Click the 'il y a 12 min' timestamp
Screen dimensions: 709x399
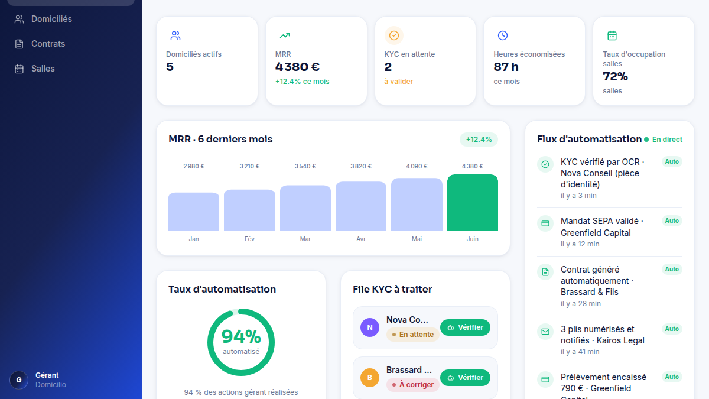tap(580, 244)
